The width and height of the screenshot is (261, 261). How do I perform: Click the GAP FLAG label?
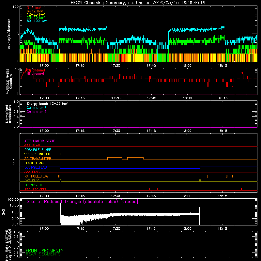click(32, 145)
